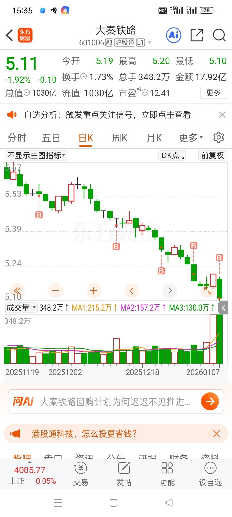
Task: Tap the 沪股通 tag
Action: pos(125,43)
